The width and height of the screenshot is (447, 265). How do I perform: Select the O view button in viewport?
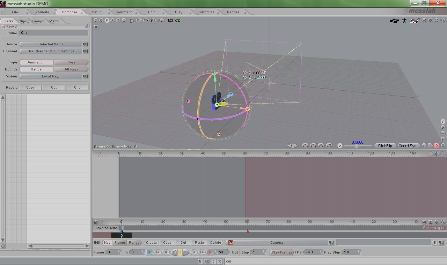(x=101, y=21)
